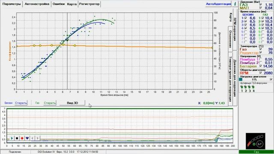Enable the Лямбда 1 voltage checkbox

261,59
